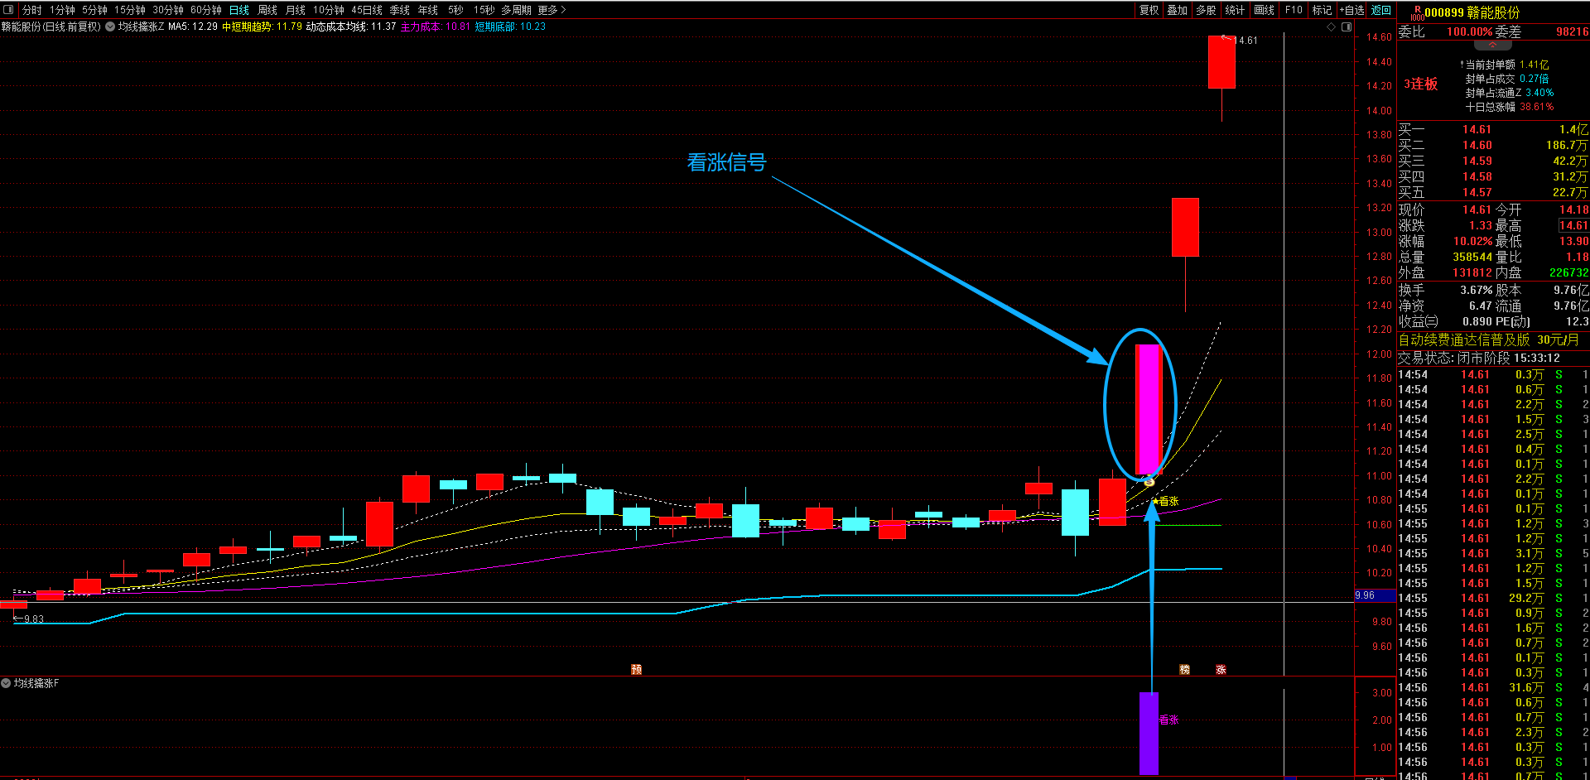Click the 买二 bid row at 14.60
This screenshot has height=780, width=1590.
[x=1493, y=145]
